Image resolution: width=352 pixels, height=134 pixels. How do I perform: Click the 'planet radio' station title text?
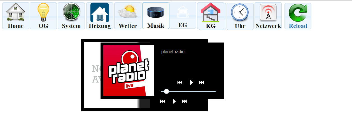173,52
